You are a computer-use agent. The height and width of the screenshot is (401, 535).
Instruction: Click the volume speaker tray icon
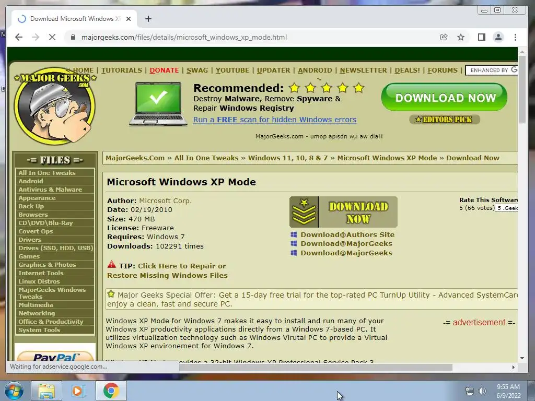pos(482,391)
